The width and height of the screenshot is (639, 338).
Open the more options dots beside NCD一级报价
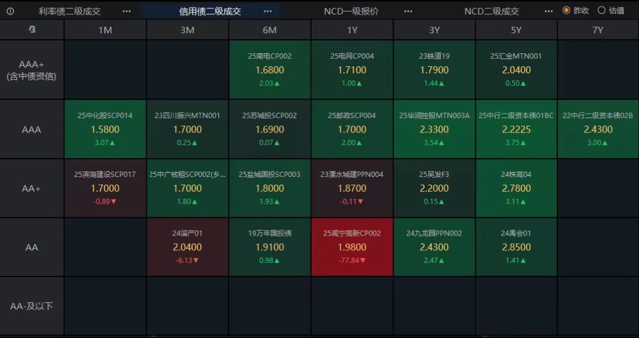tap(408, 11)
